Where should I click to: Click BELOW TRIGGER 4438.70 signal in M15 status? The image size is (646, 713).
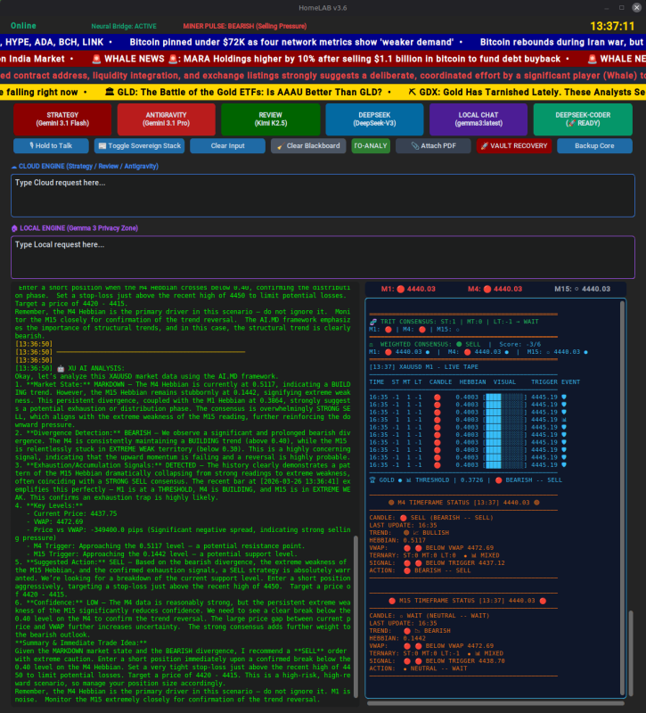tap(465, 661)
